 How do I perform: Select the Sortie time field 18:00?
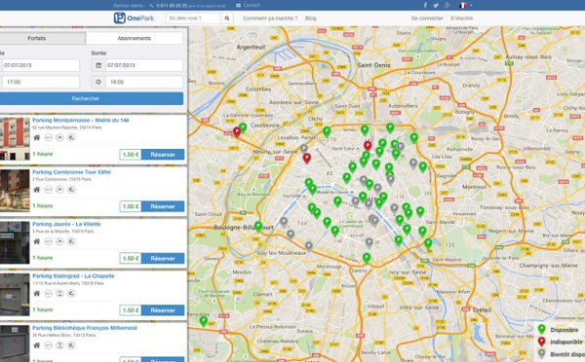144,82
